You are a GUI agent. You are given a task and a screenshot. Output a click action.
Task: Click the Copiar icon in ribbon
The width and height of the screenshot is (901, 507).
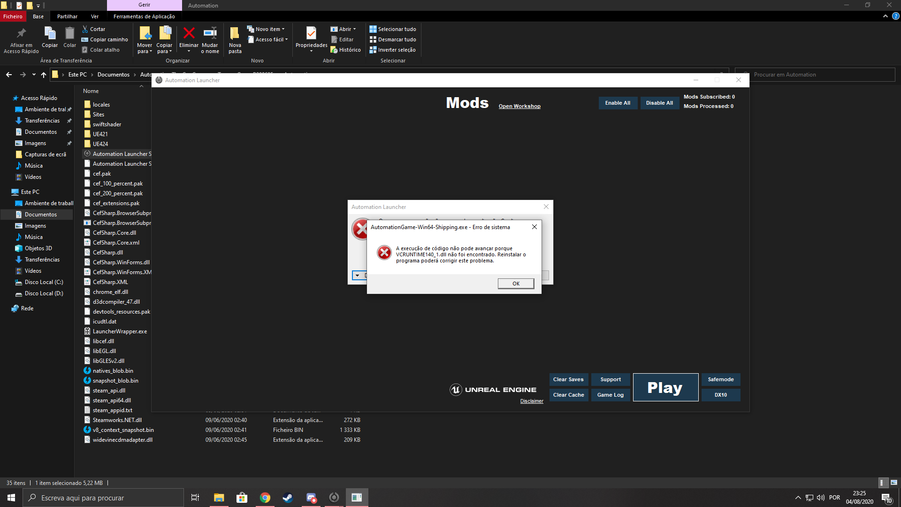click(x=50, y=34)
